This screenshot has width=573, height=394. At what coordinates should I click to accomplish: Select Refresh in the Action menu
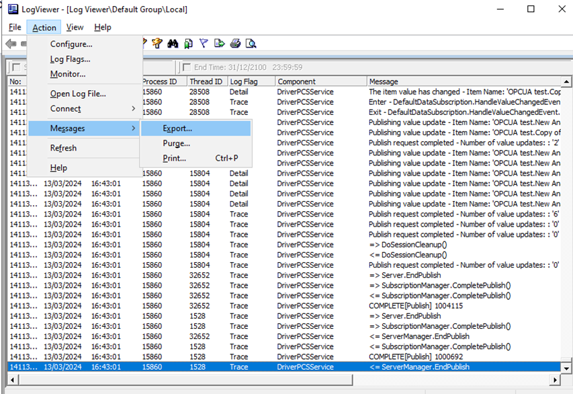pyautogui.click(x=85, y=148)
